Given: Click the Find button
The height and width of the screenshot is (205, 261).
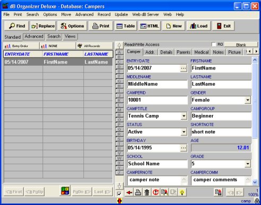Looking at the screenshot, I should click(x=17, y=26).
